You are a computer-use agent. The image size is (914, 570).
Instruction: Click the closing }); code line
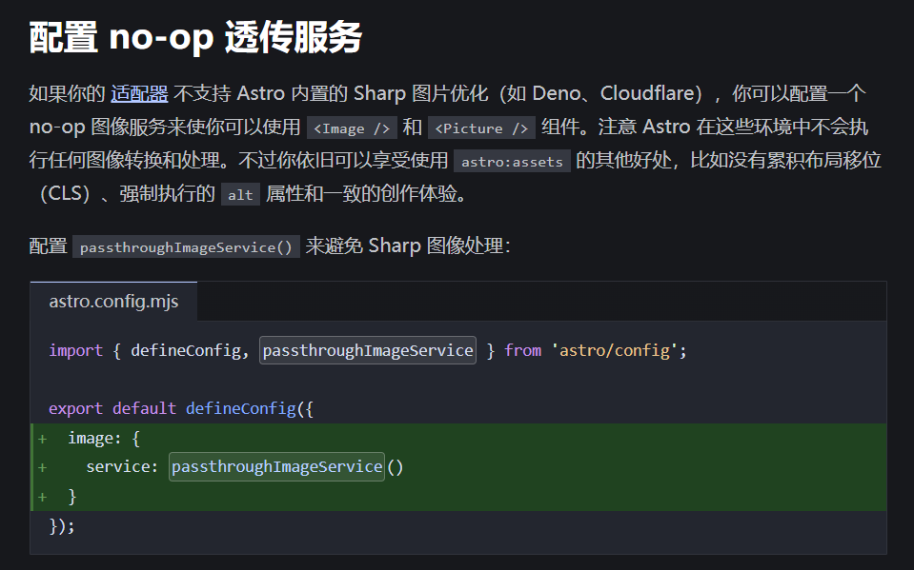tap(62, 525)
